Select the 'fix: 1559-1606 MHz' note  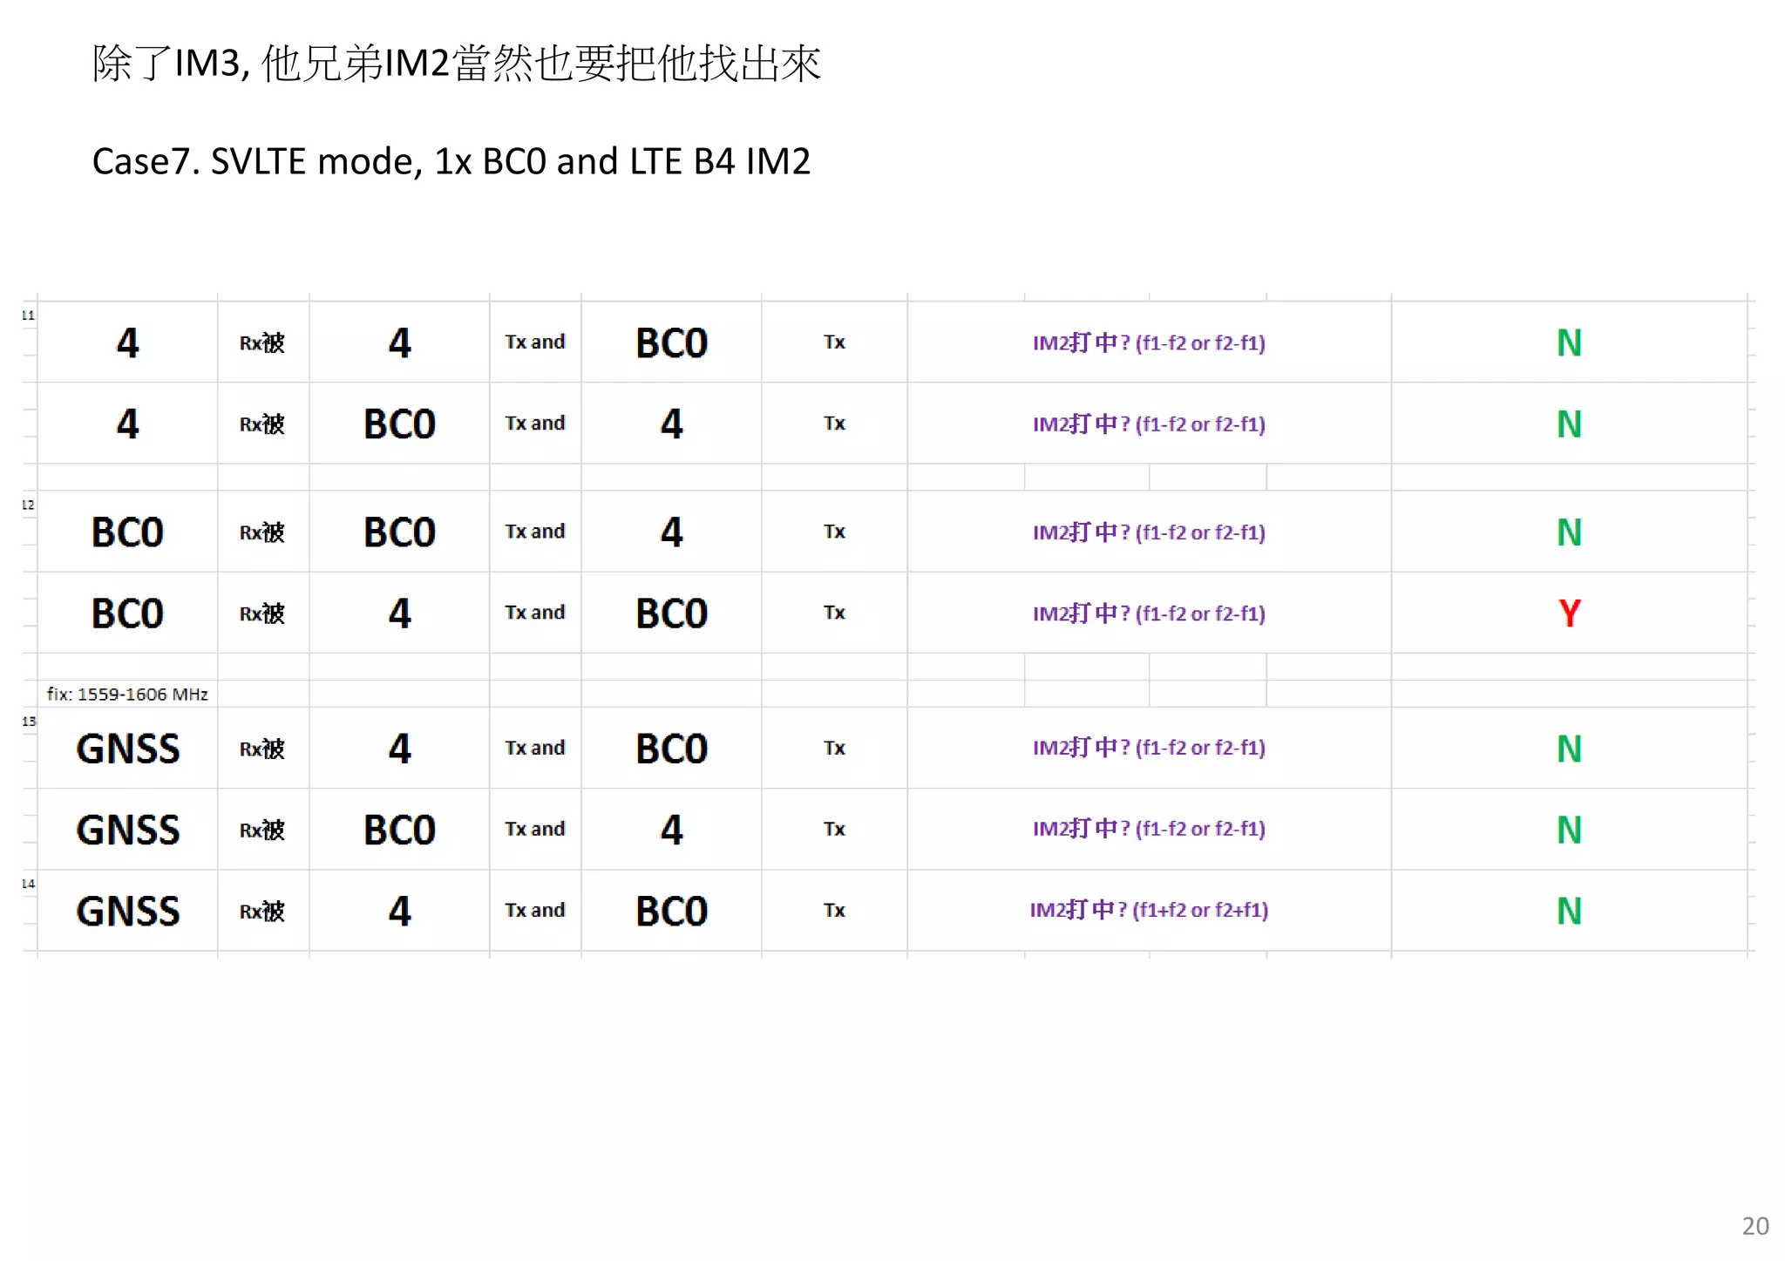click(x=127, y=694)
